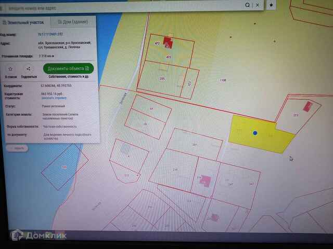333x249 pixels.
Task: Select parcel labeled 1108 on the map
Action: pos(223,80)
